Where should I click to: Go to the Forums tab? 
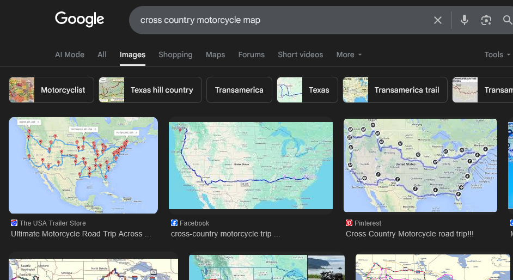click(251, 54)
